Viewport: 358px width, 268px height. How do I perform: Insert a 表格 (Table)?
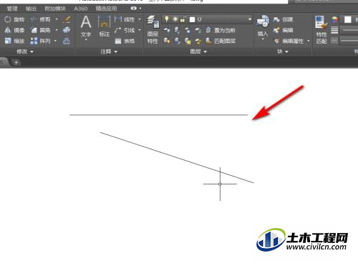pyautogui.click(x=125, y=41)
